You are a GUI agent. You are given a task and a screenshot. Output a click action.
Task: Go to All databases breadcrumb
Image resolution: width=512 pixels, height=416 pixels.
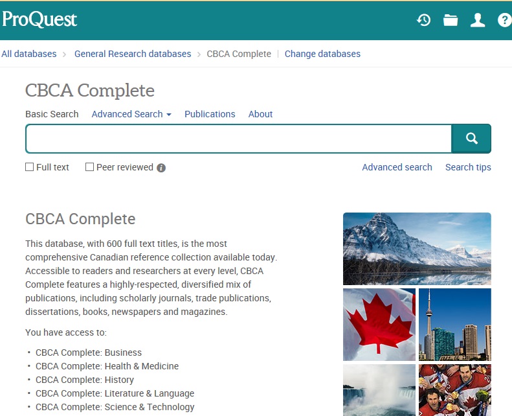point(28,54)
